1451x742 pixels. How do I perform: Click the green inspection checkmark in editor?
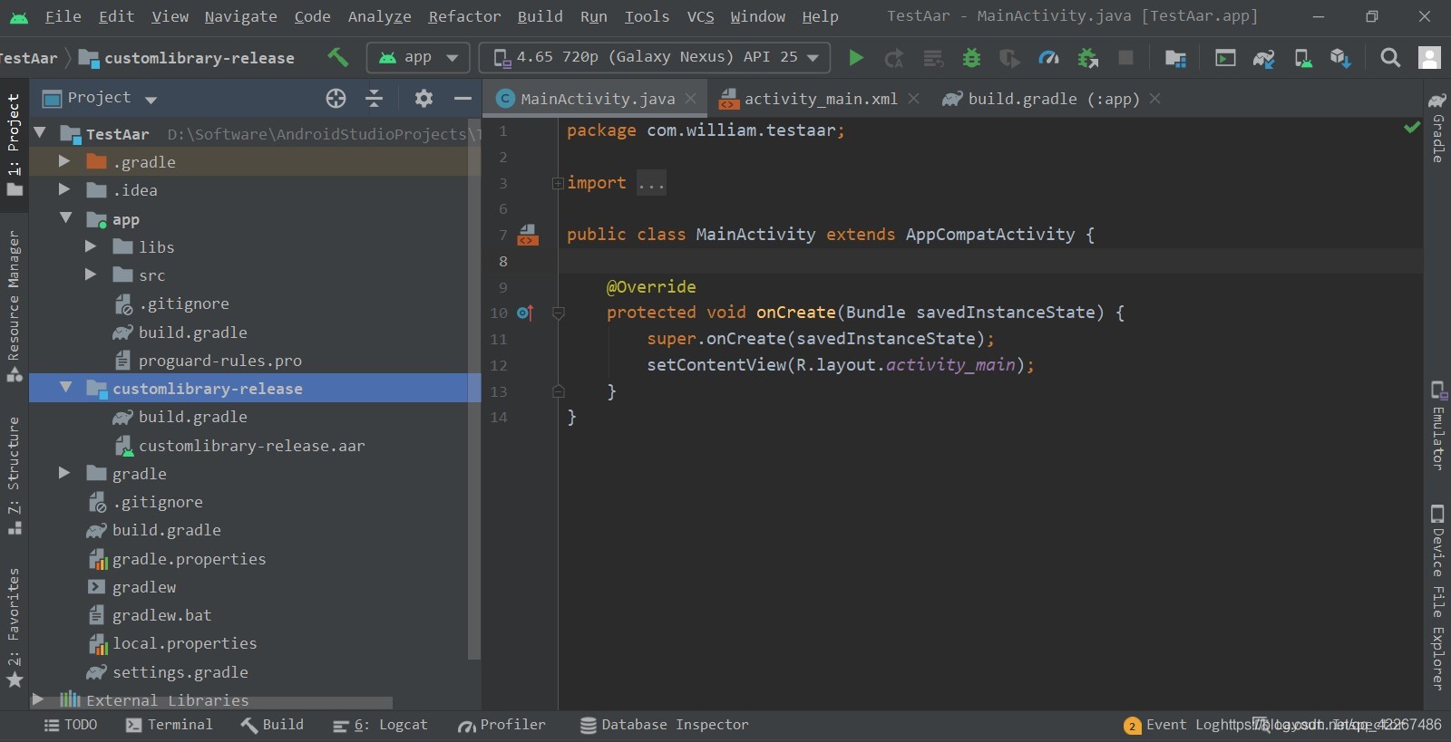[x=1411, y=128]
